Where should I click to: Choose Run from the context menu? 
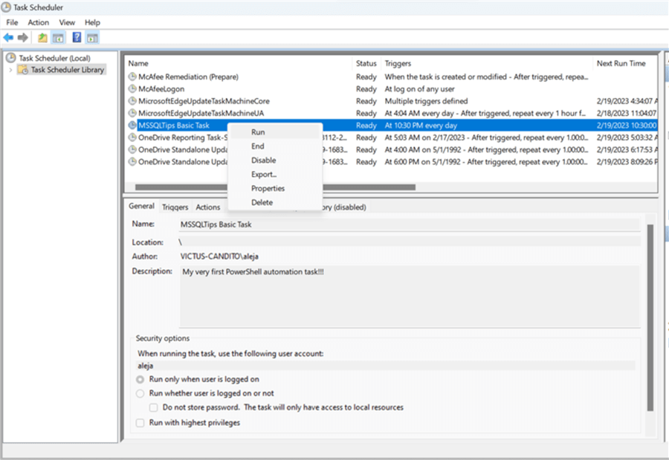(258, 132)
